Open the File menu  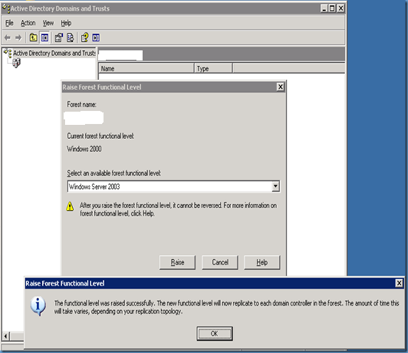pos(9,23)
